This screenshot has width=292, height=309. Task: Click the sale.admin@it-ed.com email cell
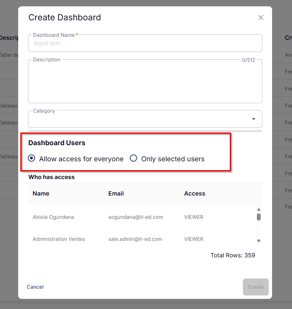135,239
